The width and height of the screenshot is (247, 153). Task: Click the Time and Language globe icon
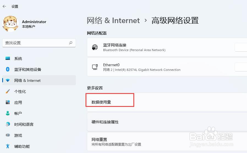8,124
